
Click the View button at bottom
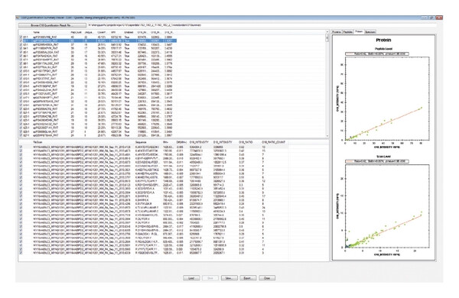(229, 278)
